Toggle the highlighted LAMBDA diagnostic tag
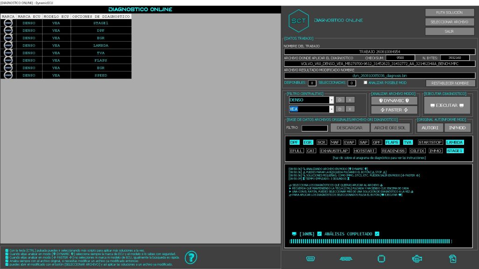This screenshot has height=269, width=479. (455, 142)
